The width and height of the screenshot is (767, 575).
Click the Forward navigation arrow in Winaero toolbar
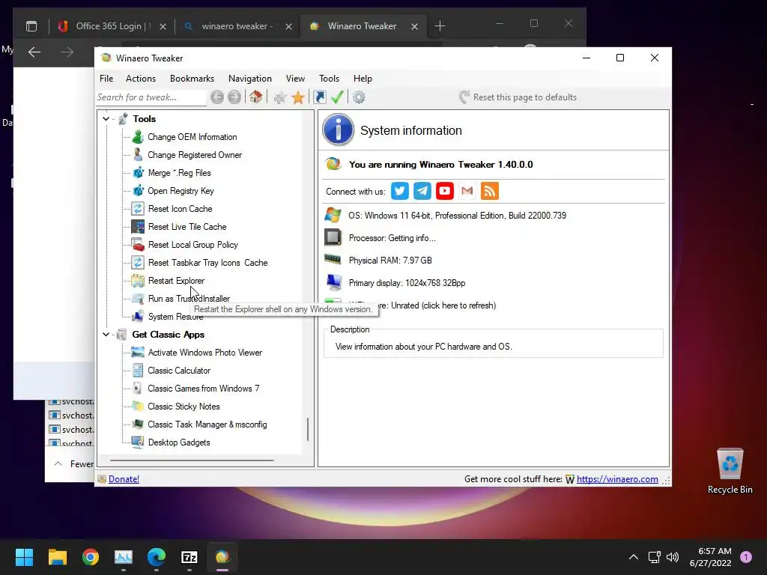[234, 97]
